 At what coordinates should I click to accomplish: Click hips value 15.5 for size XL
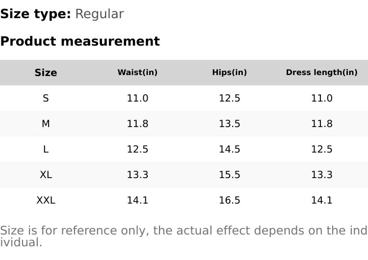[x=229, y=175]
